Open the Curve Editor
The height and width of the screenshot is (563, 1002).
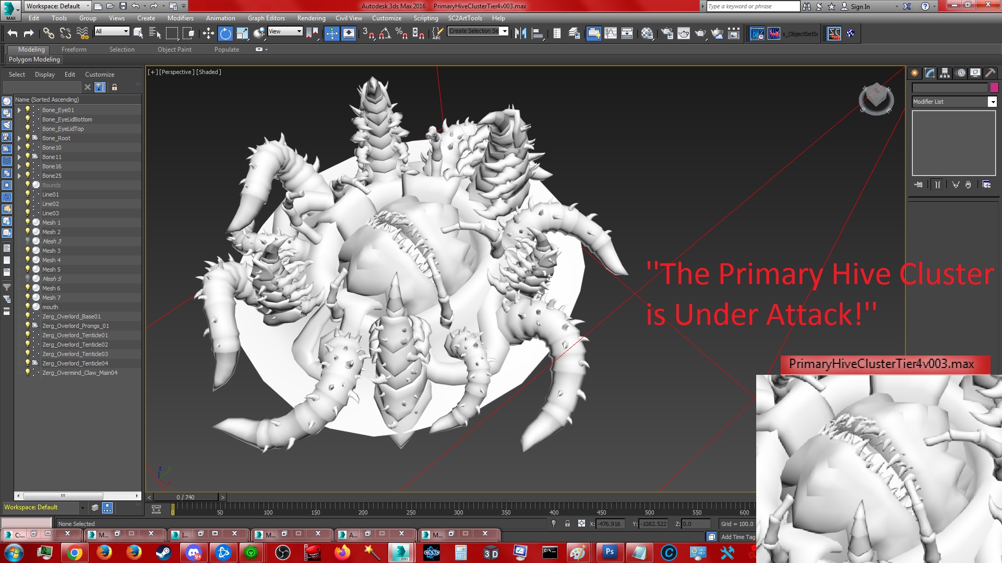(611, 33)
